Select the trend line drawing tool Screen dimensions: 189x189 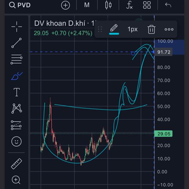point(16,43)
